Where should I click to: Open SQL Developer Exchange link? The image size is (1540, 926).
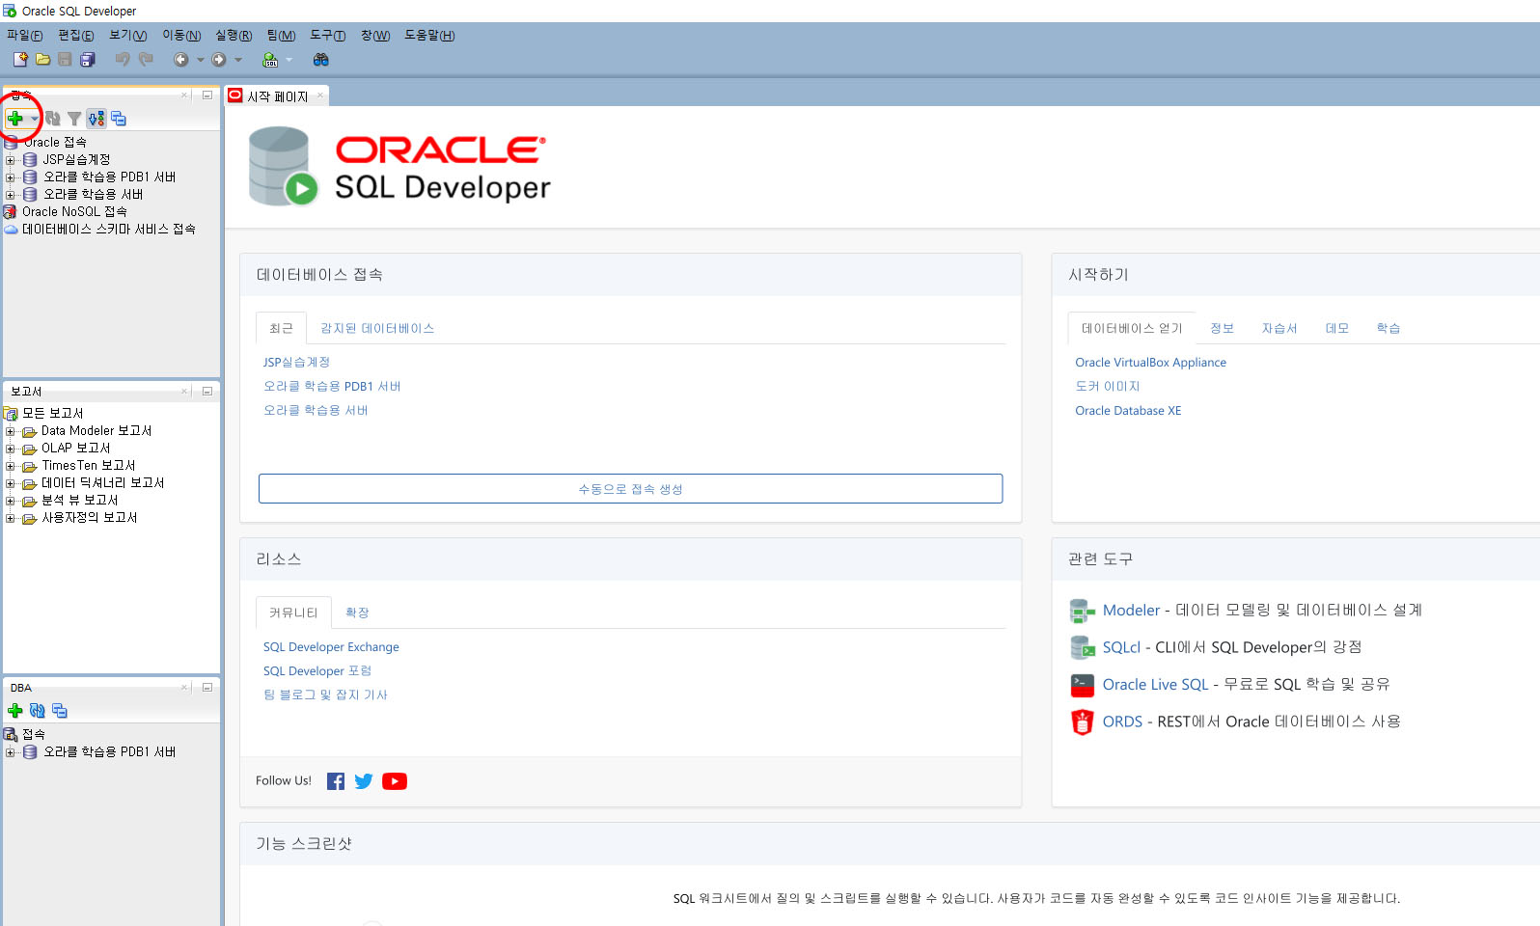331,646
